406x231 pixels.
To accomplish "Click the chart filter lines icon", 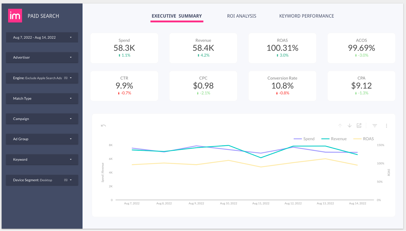I will pos(375,126).
